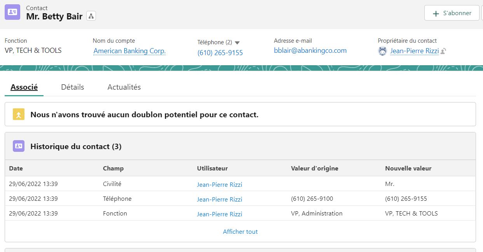Click Jean-Pierre Rizzi in the Fonction history row
This screenshot has width=483, height=252.
coord(220,214)
